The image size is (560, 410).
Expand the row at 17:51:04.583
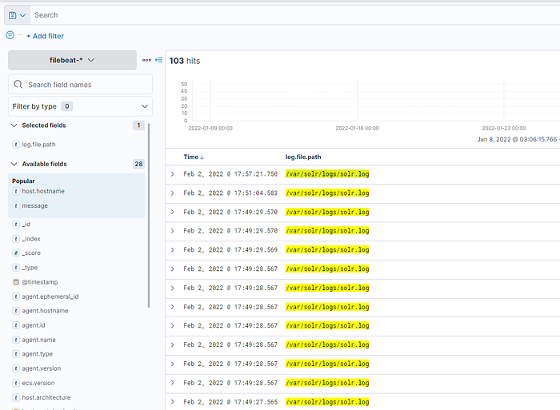coord(173,193)
